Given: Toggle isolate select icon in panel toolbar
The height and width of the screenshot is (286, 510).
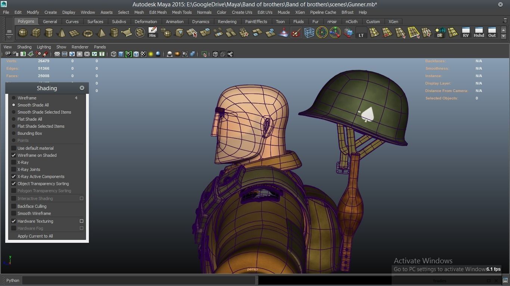Looking at the screenshot, I should click(204, 54).
